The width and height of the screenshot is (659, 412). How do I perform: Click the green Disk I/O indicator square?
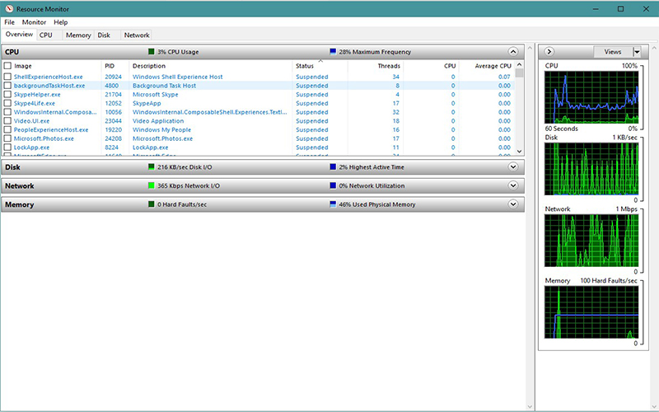point(152,167)
